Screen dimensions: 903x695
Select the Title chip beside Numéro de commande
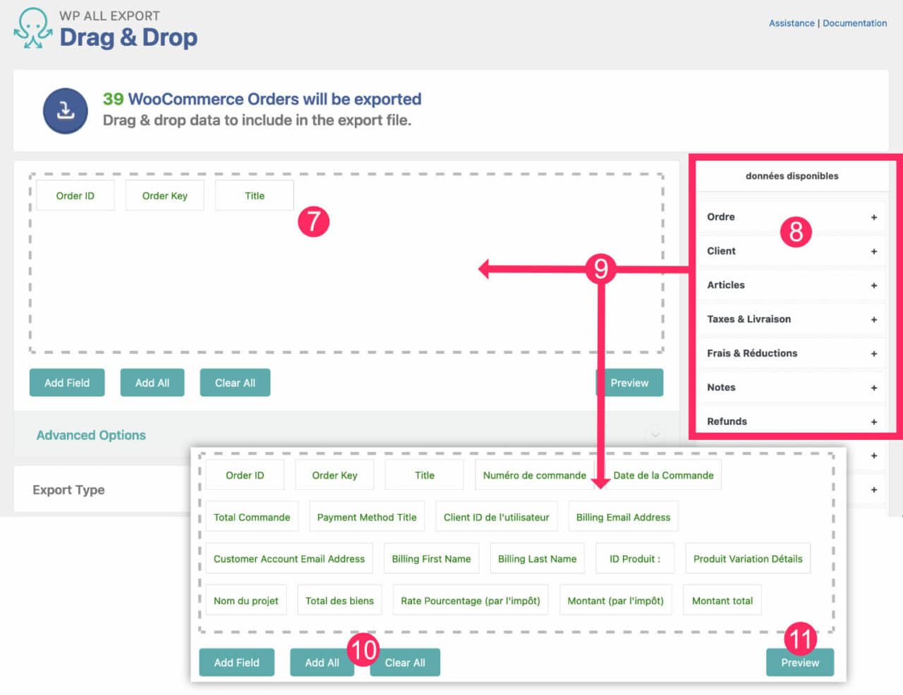pos(425,475)
